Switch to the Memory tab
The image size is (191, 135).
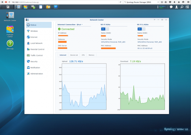(91, 55)
